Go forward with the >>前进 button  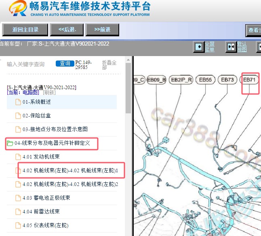coord(102,30)
